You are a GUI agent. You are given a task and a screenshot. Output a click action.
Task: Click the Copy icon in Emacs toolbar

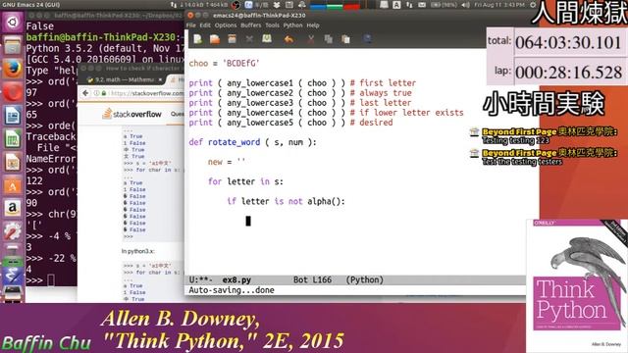(x=329, y=39)
